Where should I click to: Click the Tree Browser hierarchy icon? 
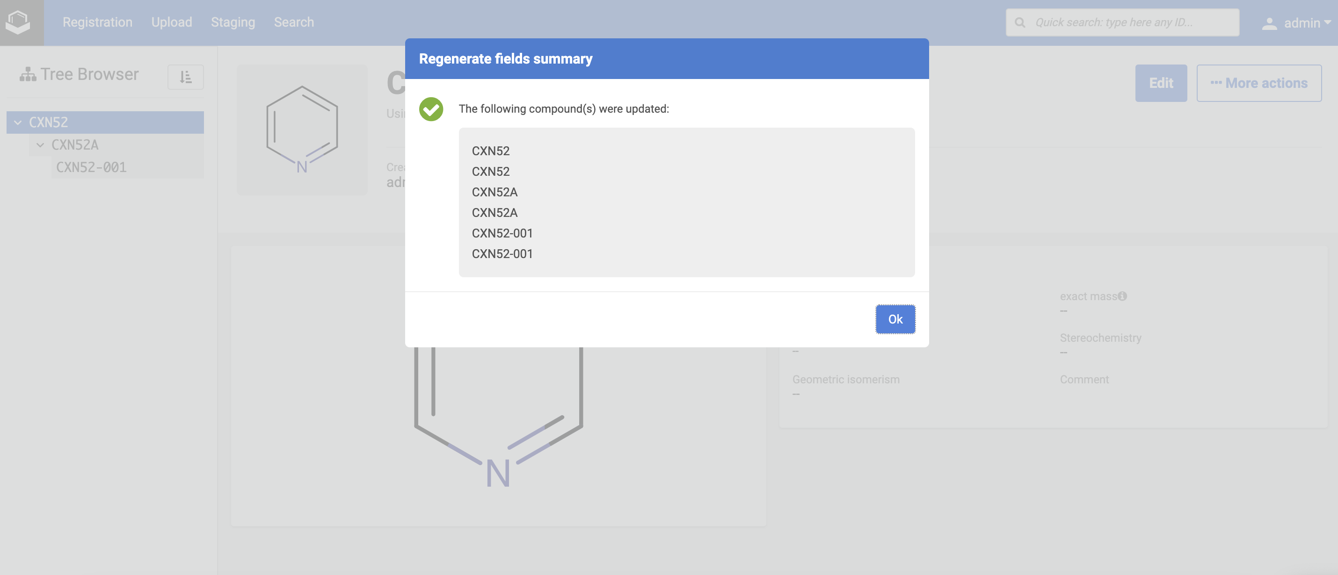point(28,75)
